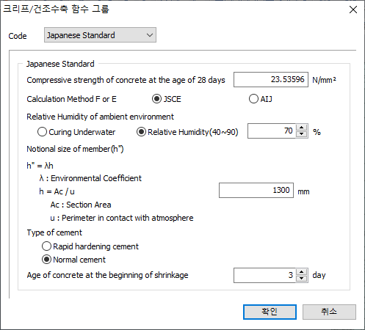Viewport: 365px width, 330px height.
Task: Click the compressive strength input field
Action: click(271, 79)
